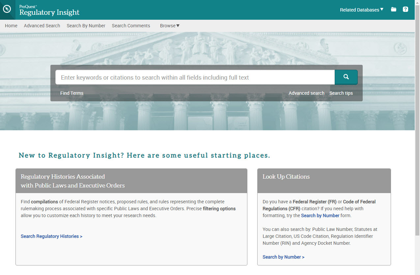The height and width of the screenshot is (275, 420).
Task: Run a search with the magnifying glass button
Action: pos(346,77)
